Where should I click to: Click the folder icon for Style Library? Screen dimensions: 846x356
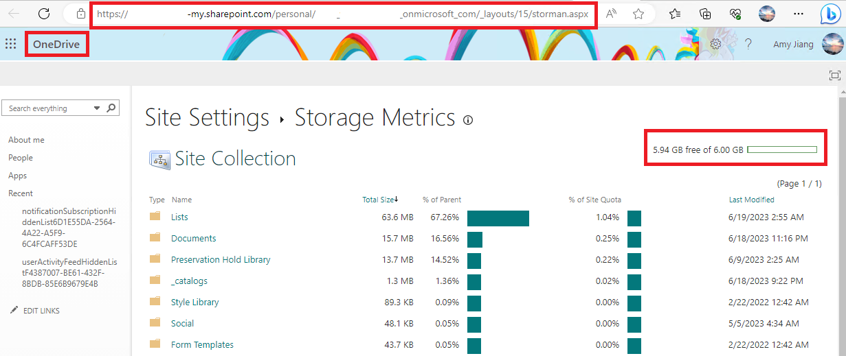[155, 302]
